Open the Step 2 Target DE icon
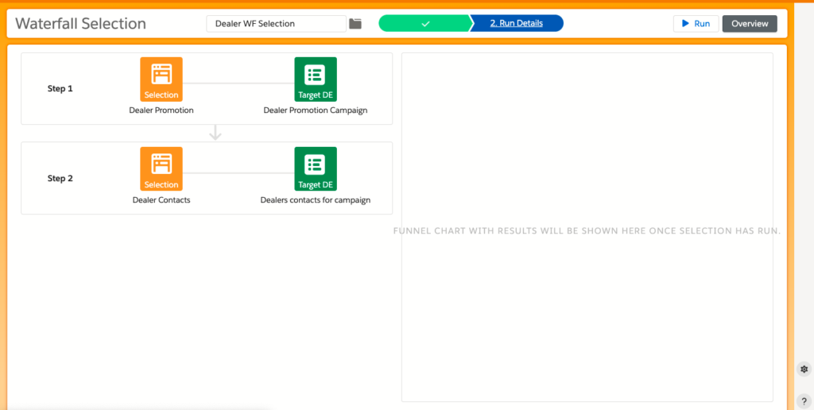 [x=315, y=168]
